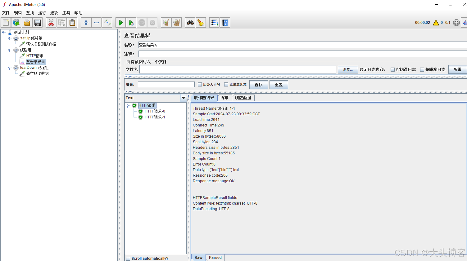The image size is (467, 261).
Task: Switch to the Raw tab
Action: (x=199, y=258)
